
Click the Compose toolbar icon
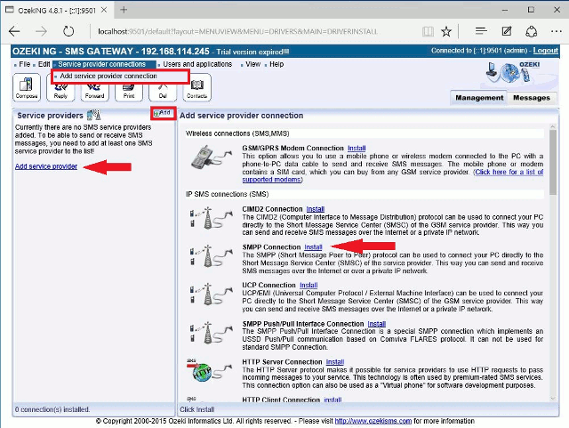(x=27, y=87)
